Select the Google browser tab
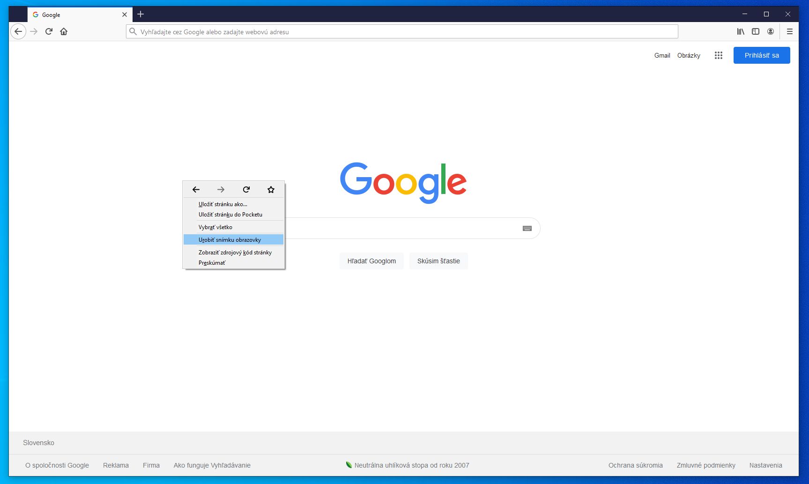This screenshot has width=809, height=484. pos(80,15)
